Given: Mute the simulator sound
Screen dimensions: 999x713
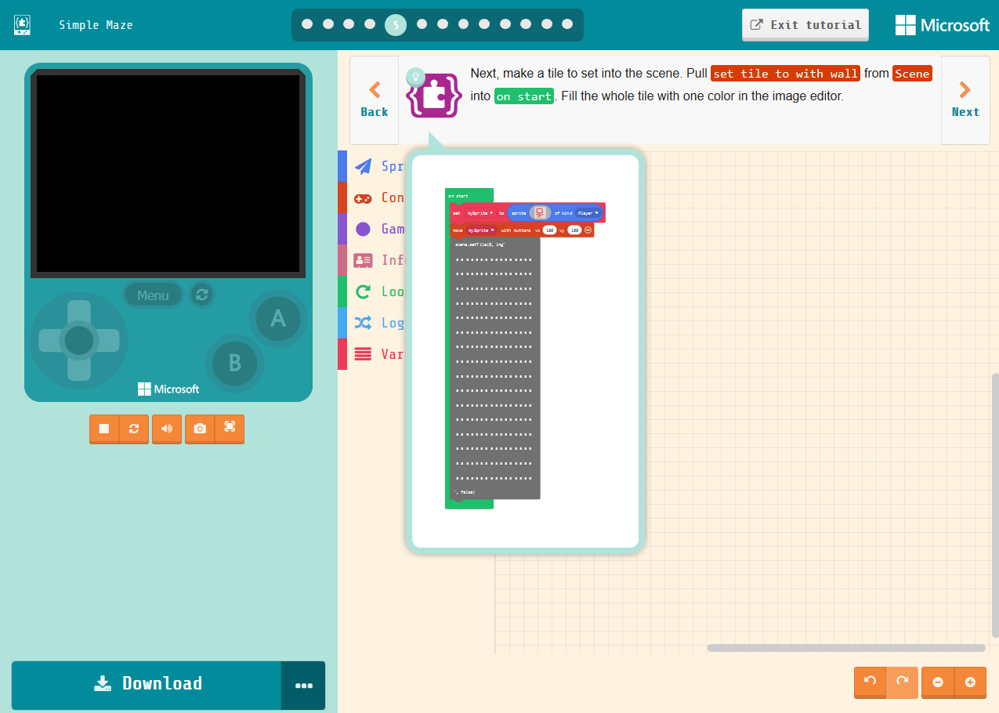Looking at the screenshot, I should [x=166, y=429].
